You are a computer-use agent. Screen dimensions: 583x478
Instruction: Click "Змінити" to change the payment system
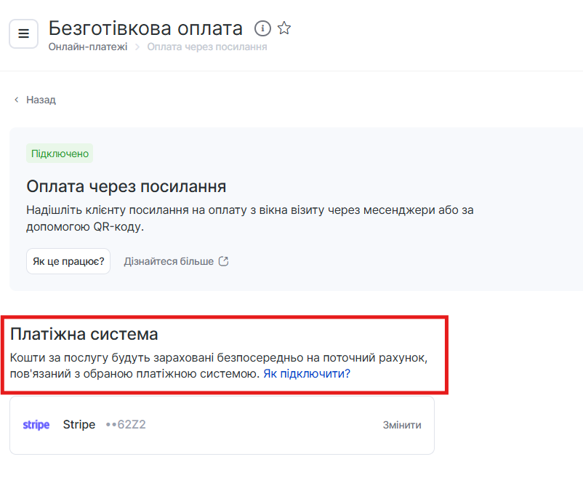pos(402,425)
